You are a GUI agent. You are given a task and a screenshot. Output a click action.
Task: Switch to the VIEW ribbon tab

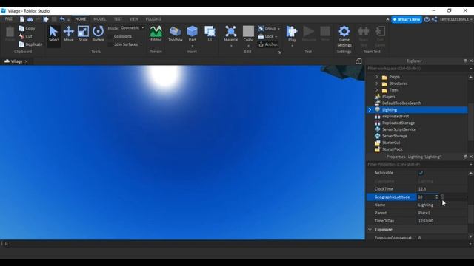[x=134, y=19]
